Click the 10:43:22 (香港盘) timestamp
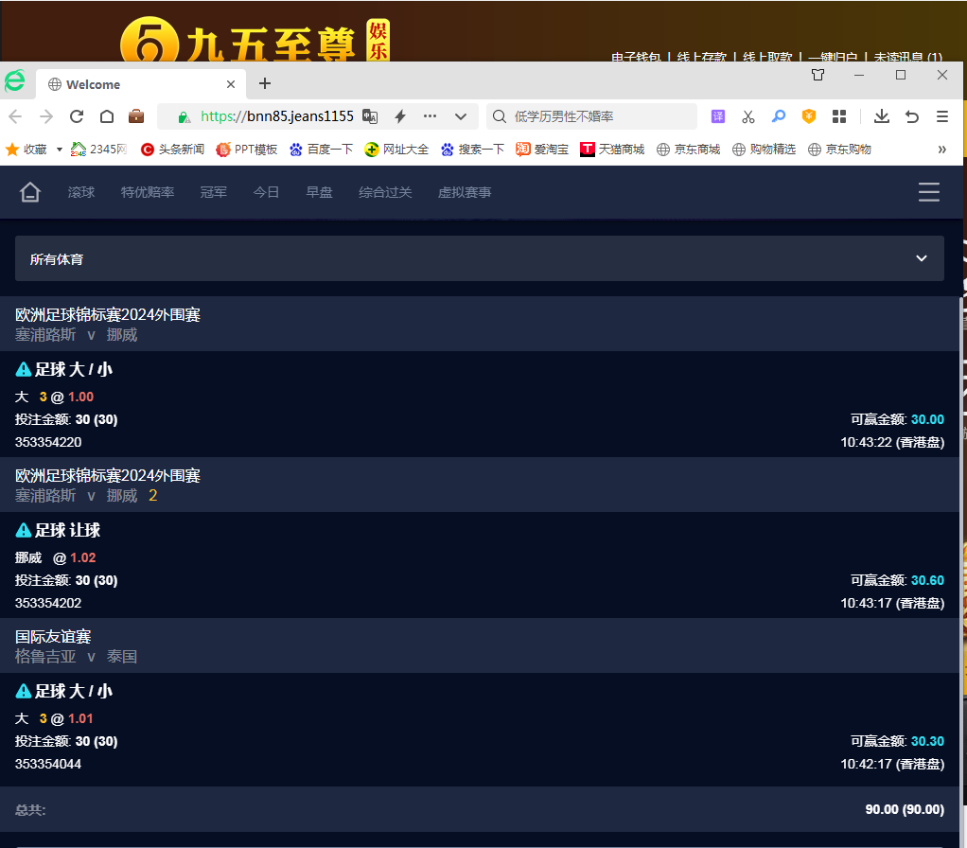This screenshot has height=848, width=967. coord(892,442)
